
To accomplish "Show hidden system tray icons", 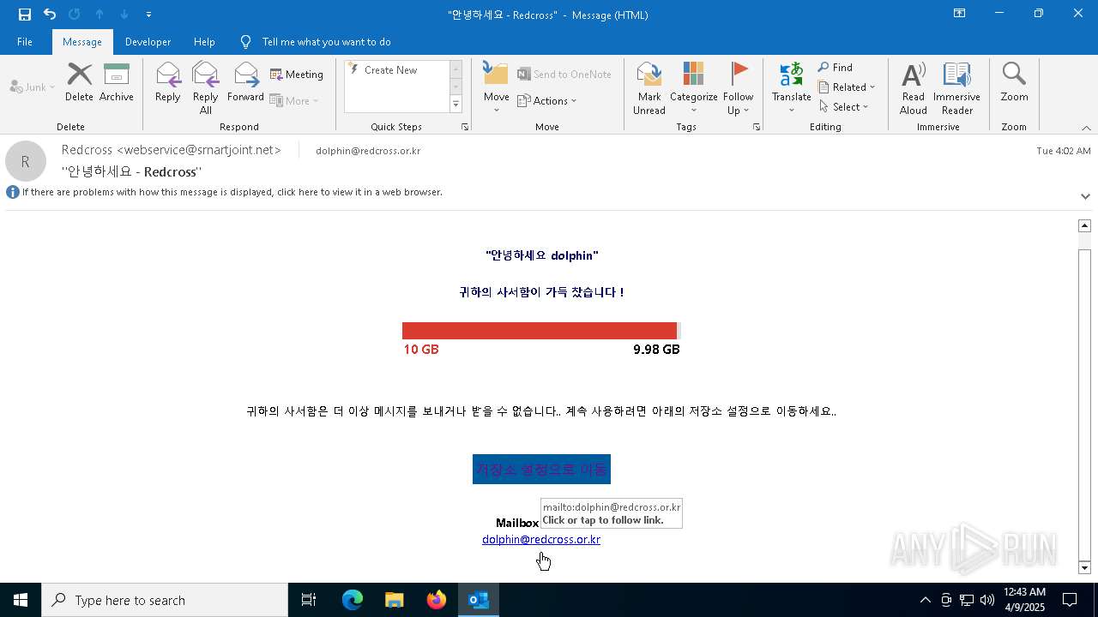I will click(925, 600).
